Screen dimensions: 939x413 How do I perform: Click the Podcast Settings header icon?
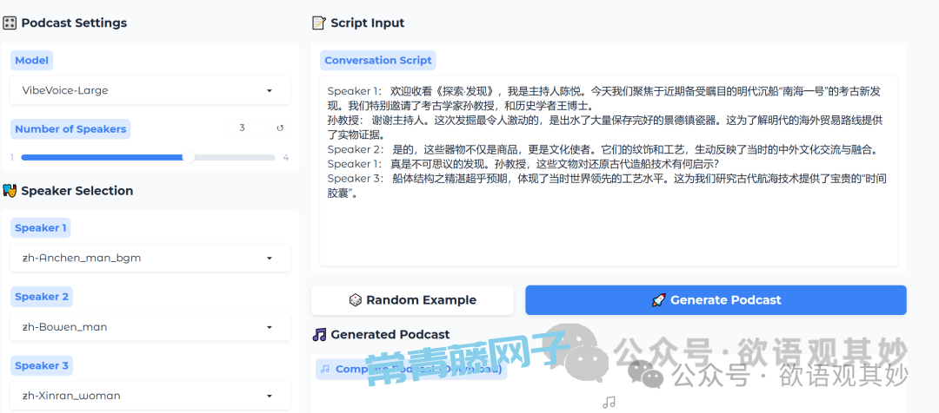point(10,23)
